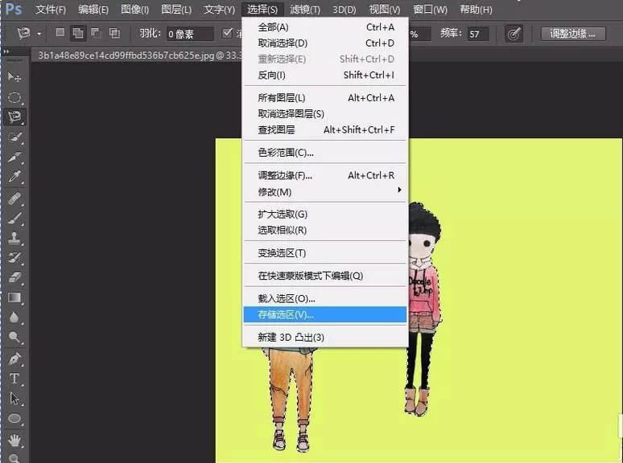
Task: Choose 反向(I) to invert selection
Action: click(x=325, y=75)
